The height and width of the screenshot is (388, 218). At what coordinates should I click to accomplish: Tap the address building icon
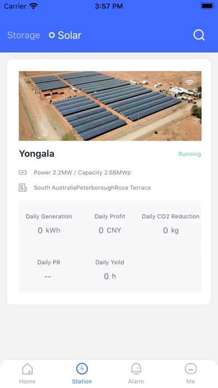click(x=23, y=187)
